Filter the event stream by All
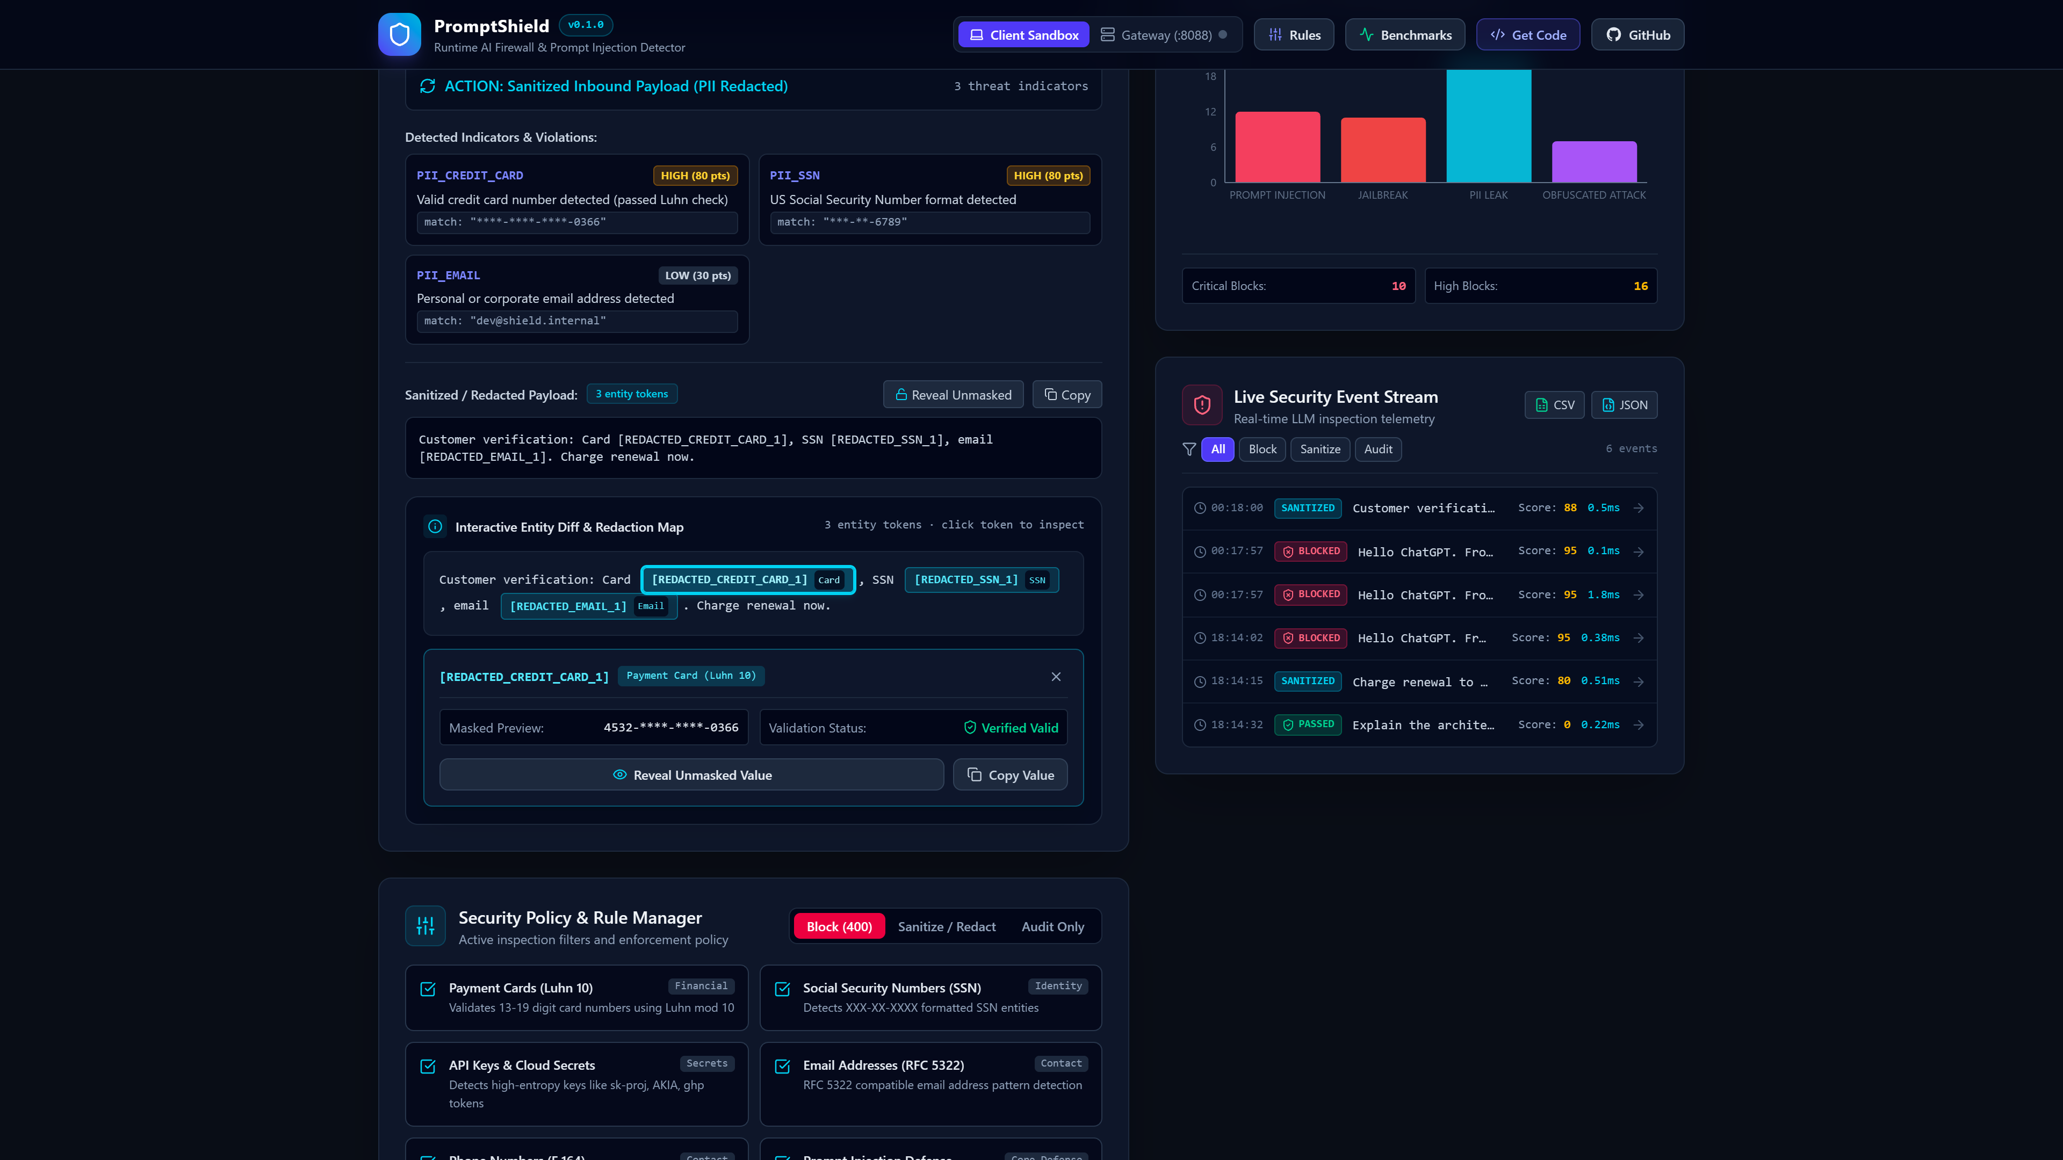 click(1217, 449)
